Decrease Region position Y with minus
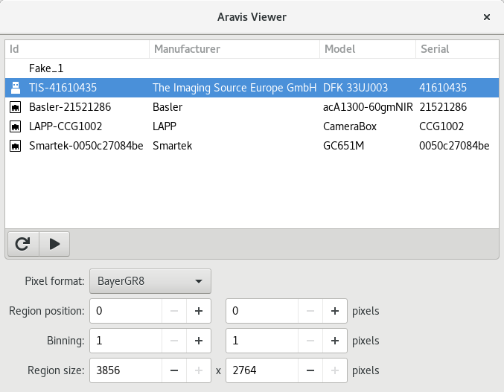504x392 pixels. tap(310, 311)
